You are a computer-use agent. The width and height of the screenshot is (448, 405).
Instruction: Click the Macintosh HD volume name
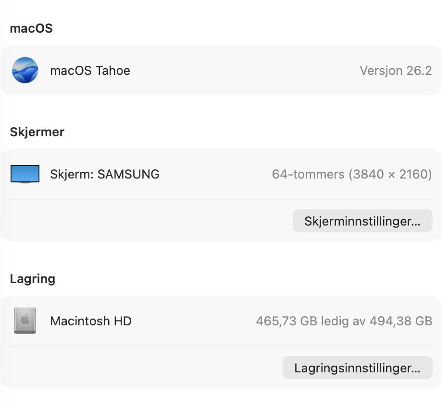pos(91,321)
